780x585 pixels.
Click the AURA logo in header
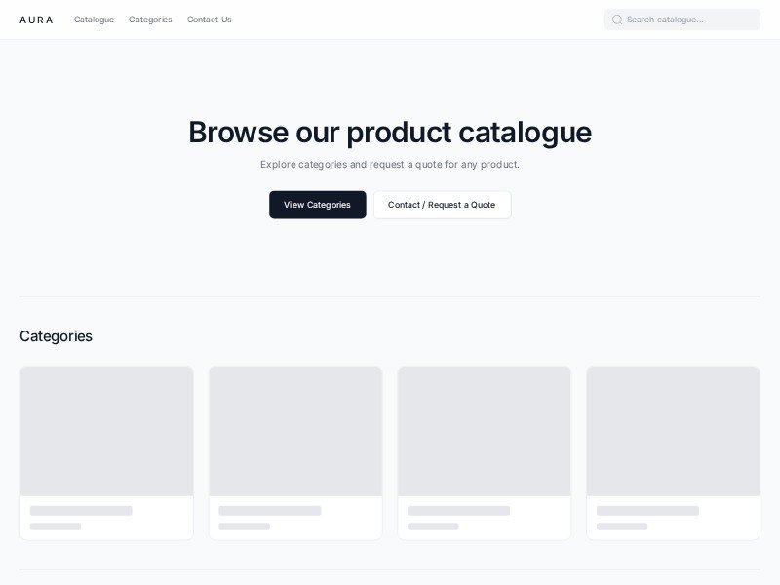click(x=36, y=19)
